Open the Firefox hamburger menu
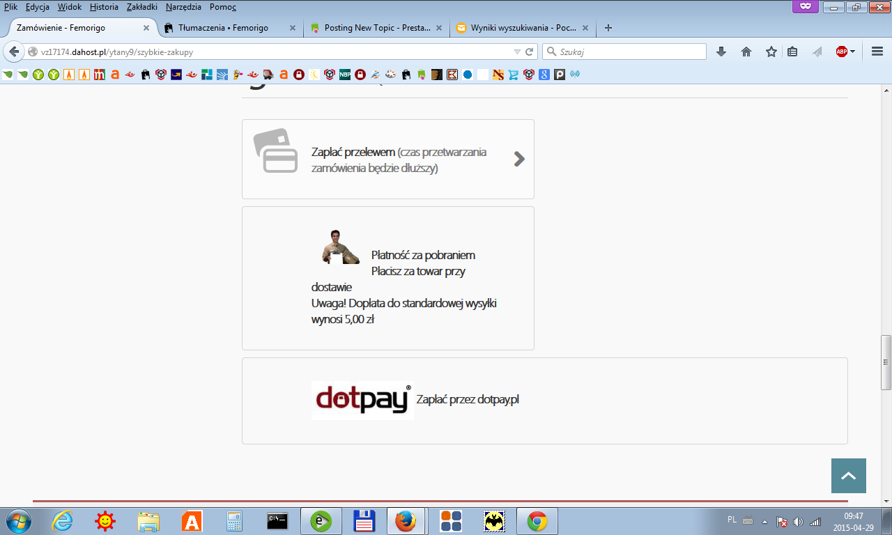Screen dimensions: 892x535 (x=877, y=52)
